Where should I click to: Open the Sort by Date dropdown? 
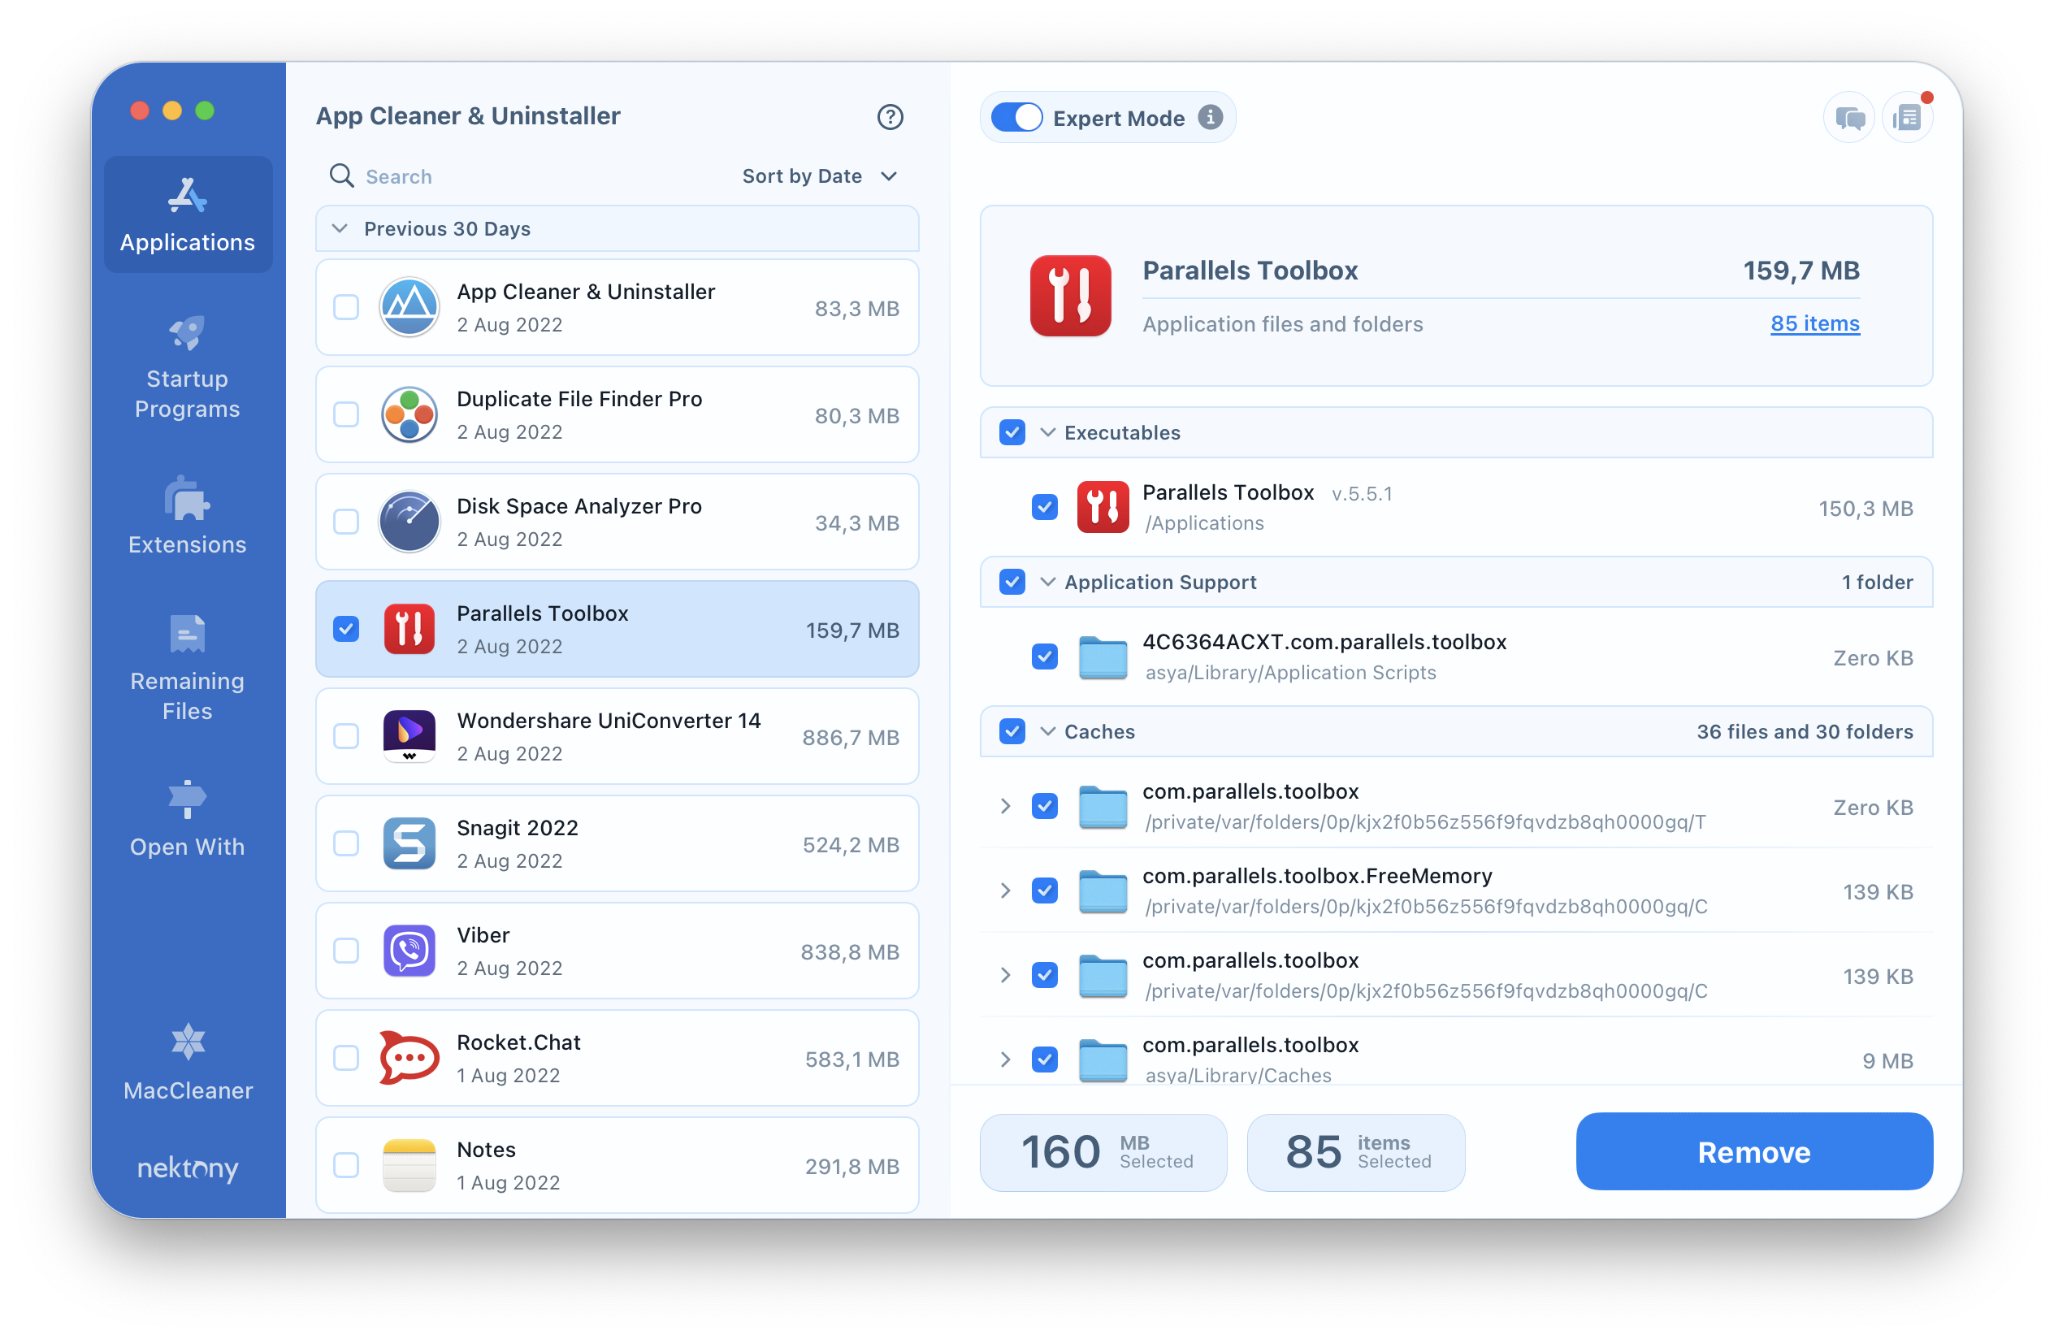coord(817,175)
